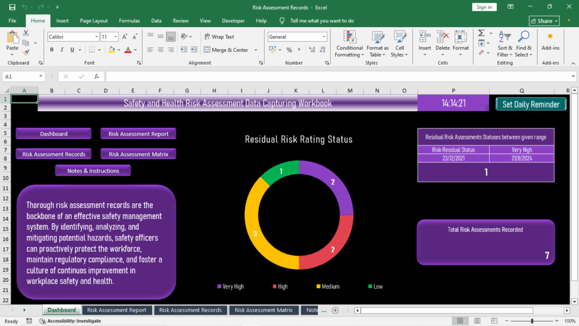Toggle center text alignment
Viewport: 579px width, 326px height.
161,50
